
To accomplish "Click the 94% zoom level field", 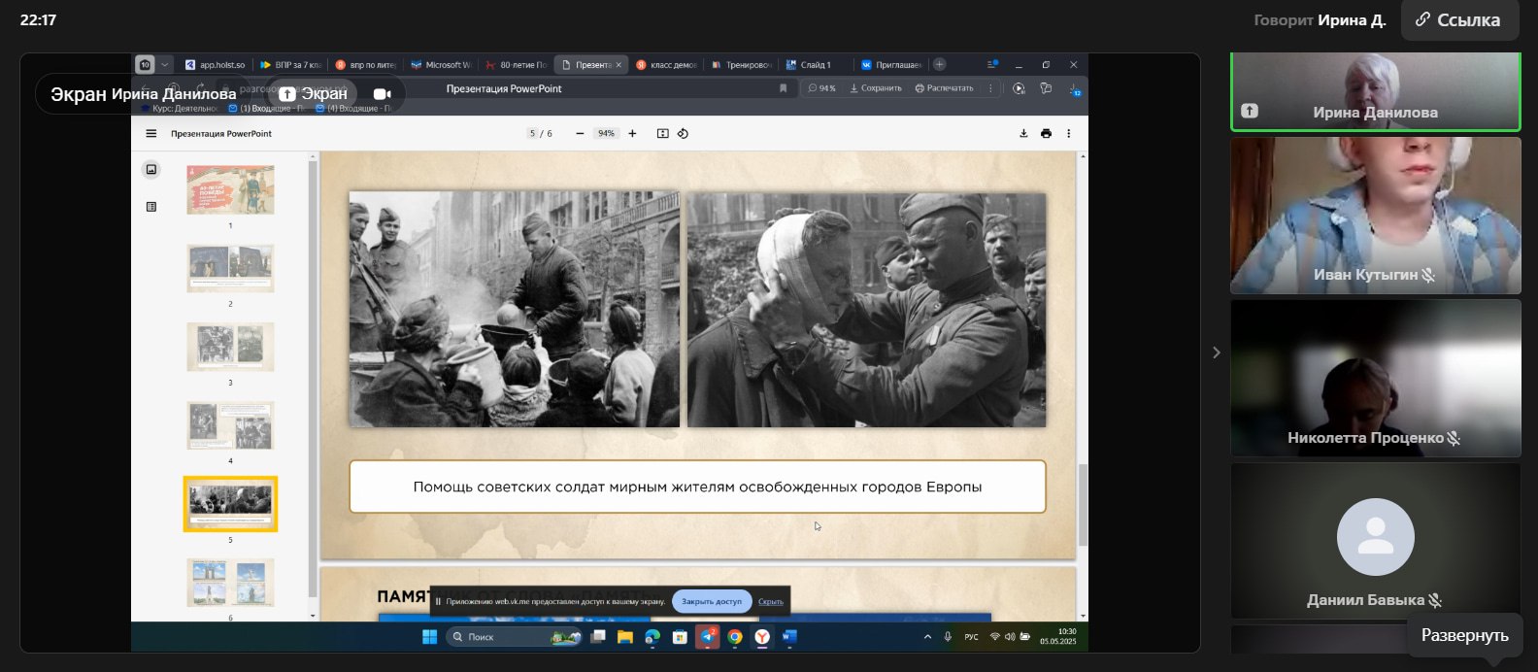I will click(606, 134).
